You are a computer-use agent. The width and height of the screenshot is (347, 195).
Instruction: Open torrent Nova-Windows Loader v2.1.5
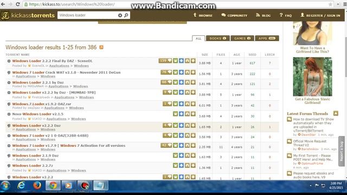click(x=37, y=114)
